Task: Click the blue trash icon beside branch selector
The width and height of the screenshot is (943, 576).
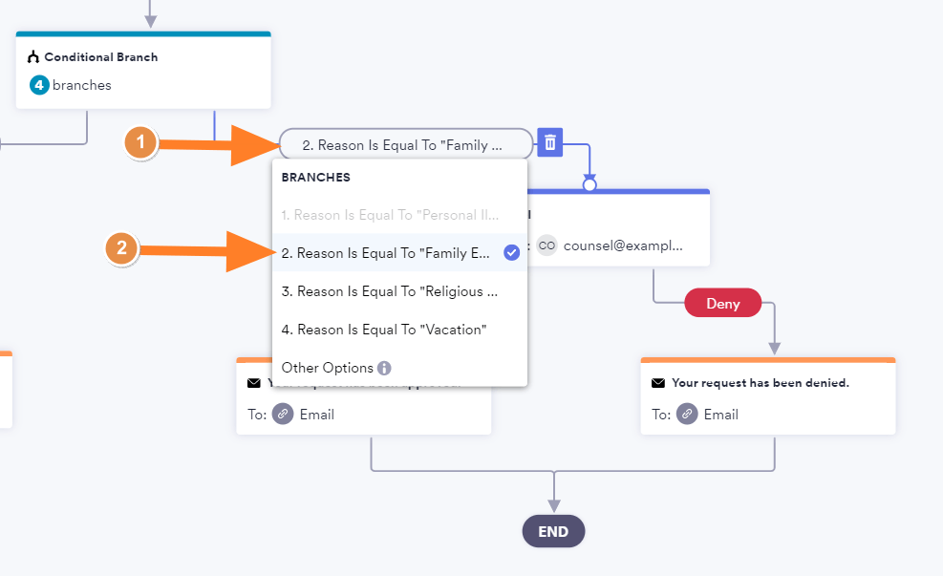Action: 549,141
